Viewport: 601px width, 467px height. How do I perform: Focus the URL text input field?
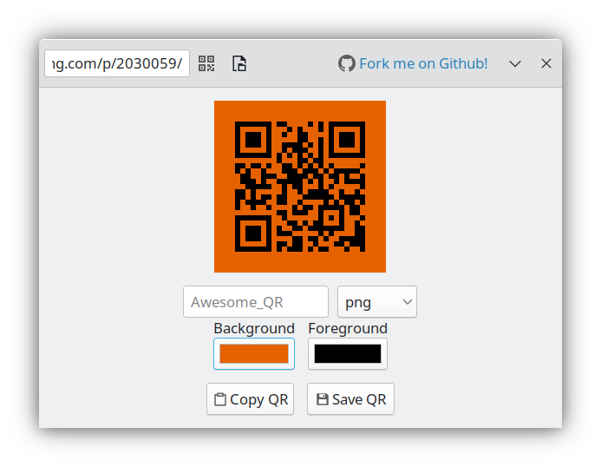point(117,63)
